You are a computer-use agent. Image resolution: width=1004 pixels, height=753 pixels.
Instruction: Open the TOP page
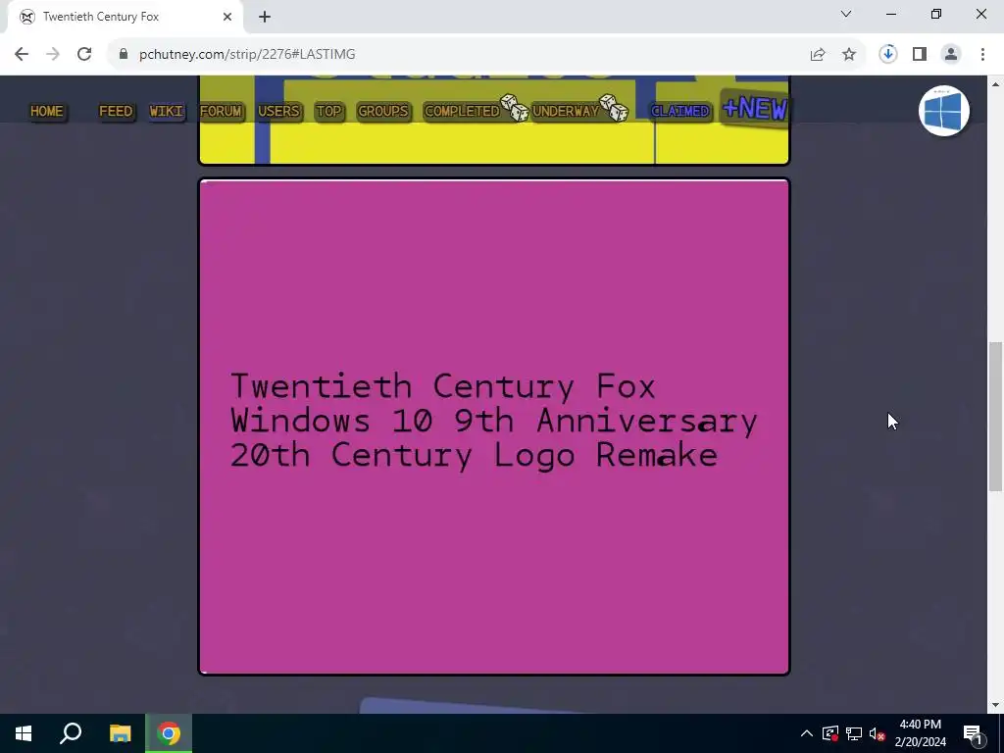point(329,112)
